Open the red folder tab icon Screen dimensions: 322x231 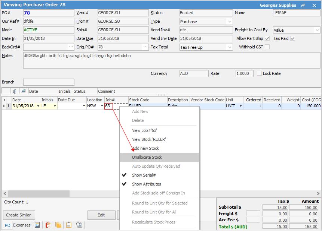[x=48, y=225]
